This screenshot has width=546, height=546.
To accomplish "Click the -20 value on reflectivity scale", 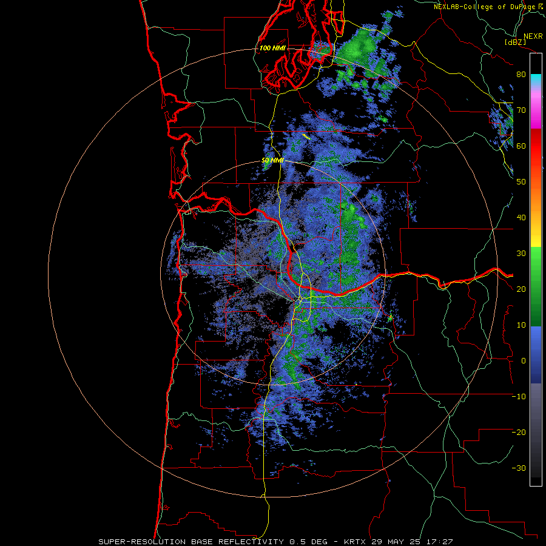I will coord(519,432).
